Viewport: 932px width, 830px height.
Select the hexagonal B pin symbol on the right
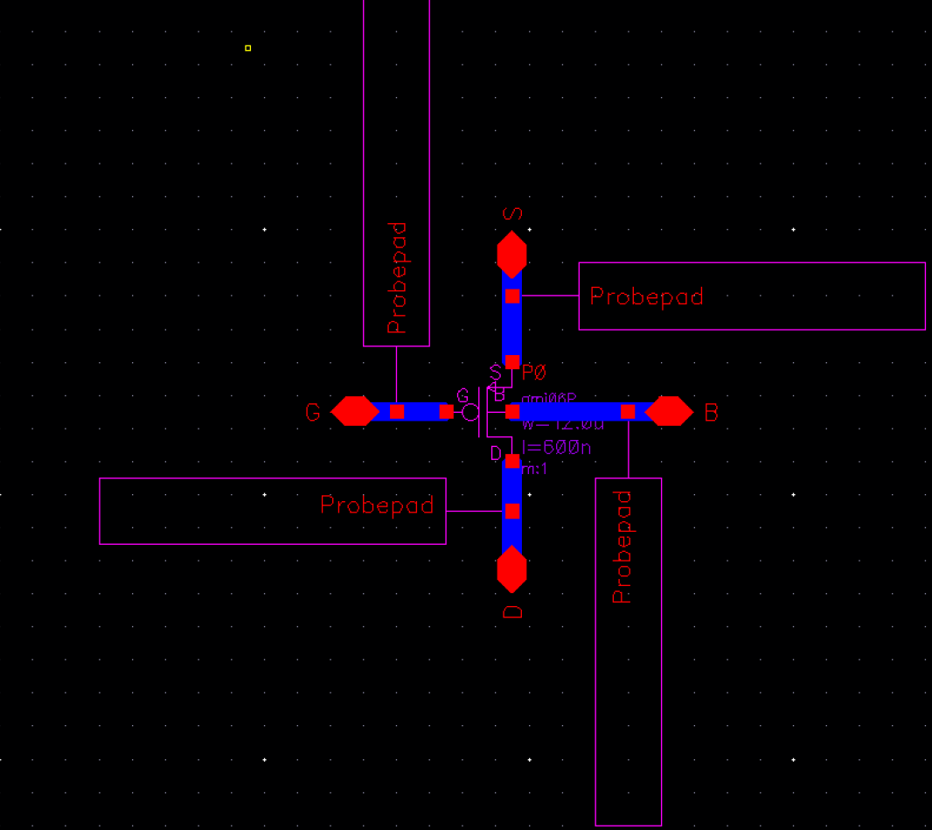tap(669, 411)
